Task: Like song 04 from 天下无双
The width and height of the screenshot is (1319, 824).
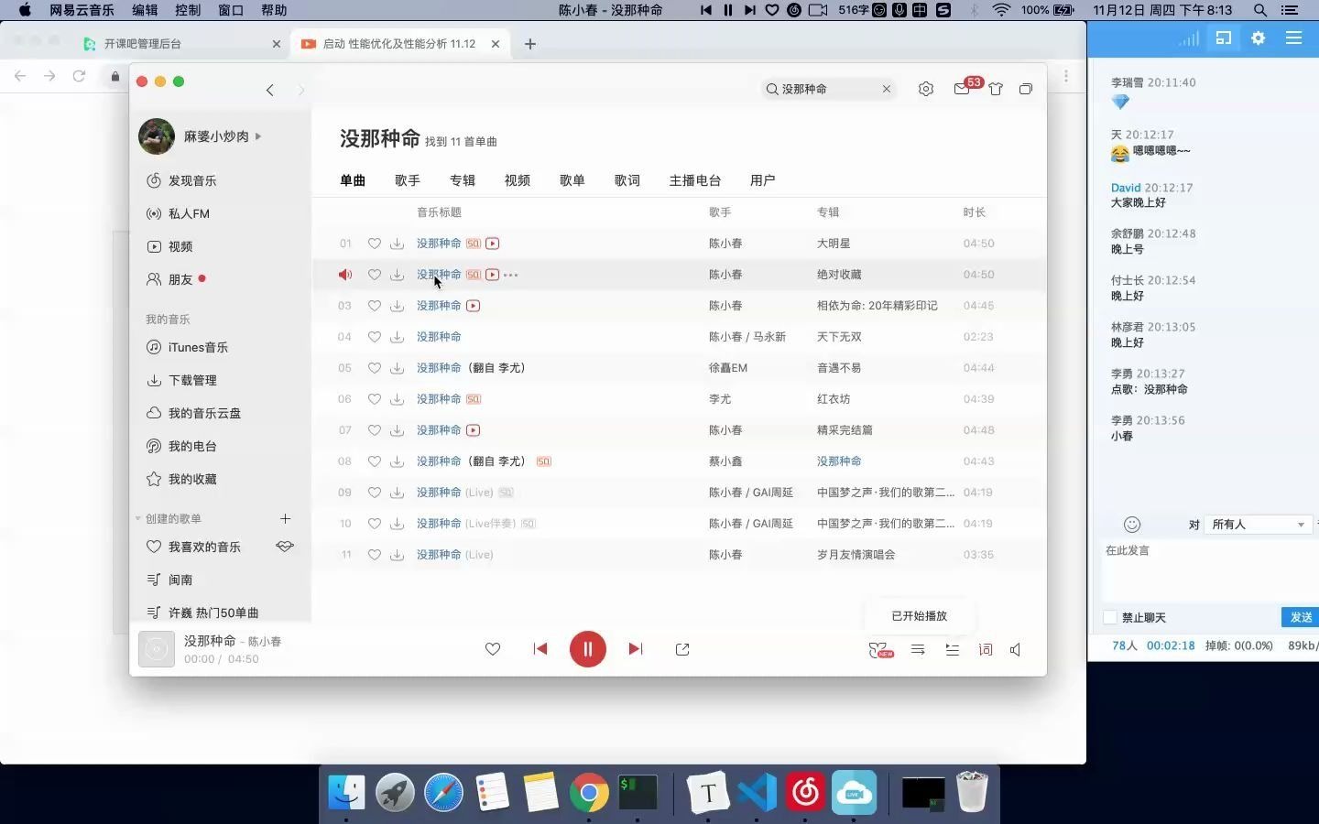Action: pyautogui.click(x=375, y=337)
